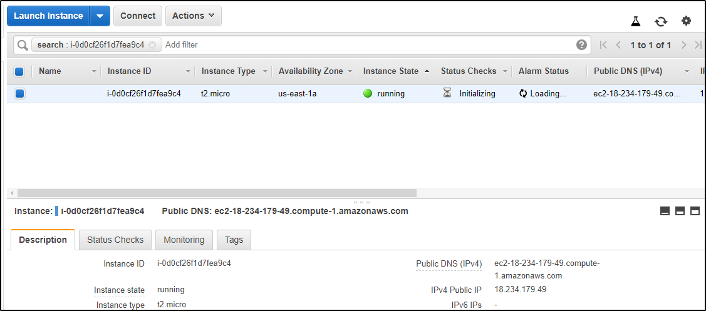Open the Monitoring tab
This screenshot has height=311, width=706.
coord(184,240)
